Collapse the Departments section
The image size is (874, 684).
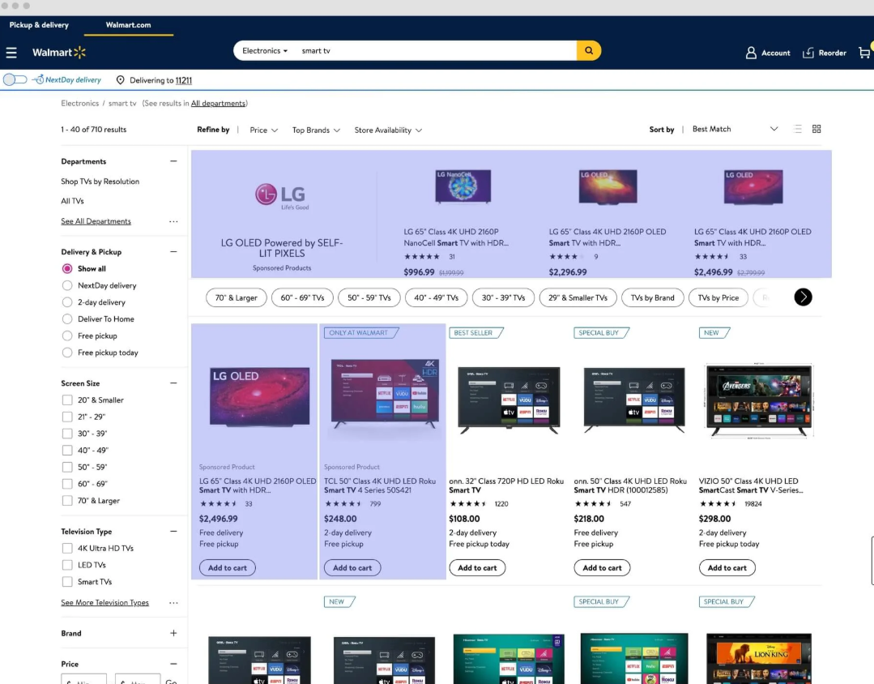click(x=173, y=161)
